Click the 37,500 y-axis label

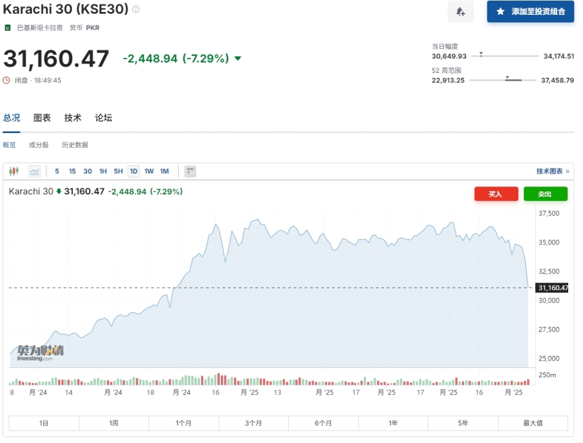(549, 213)
